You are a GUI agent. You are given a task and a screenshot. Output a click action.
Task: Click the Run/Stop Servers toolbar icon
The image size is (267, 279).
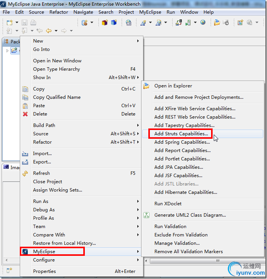(188, 22)
